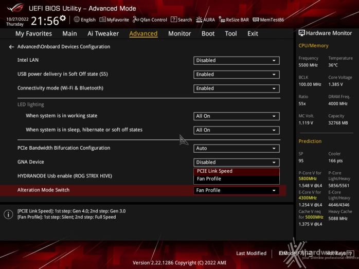Screen dimensions: 359x269
Task: Open MyFavorite from the top toolbar
Action: pos(114,20)
